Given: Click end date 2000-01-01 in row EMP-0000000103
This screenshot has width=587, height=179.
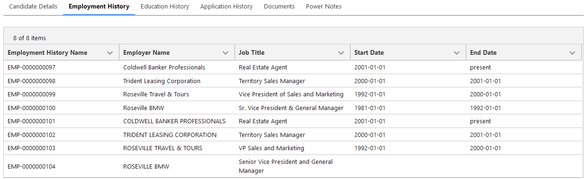Looking at the screenshot, I should (x=486, y=148).
